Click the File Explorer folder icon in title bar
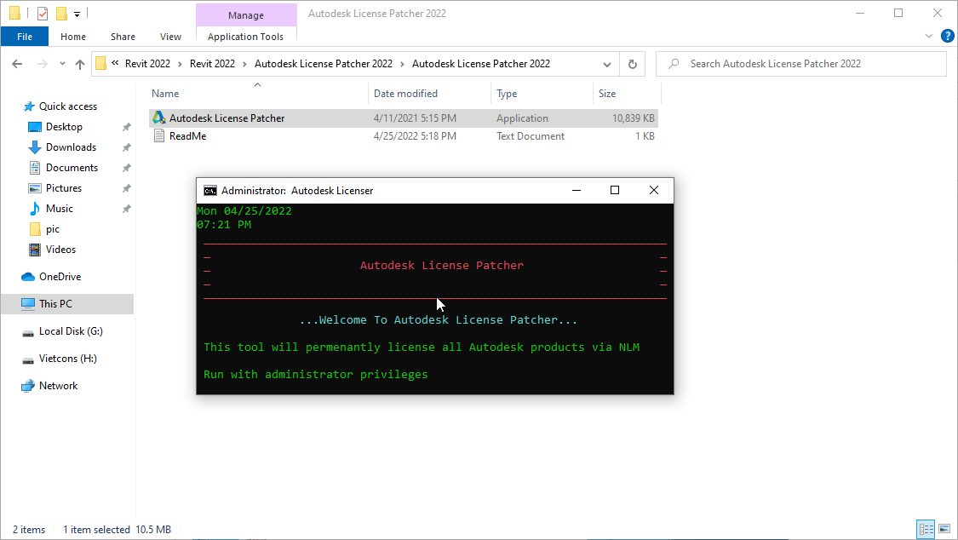Image resolution: width=958 pixels, height=540 pixels. [x=14, y=13]
